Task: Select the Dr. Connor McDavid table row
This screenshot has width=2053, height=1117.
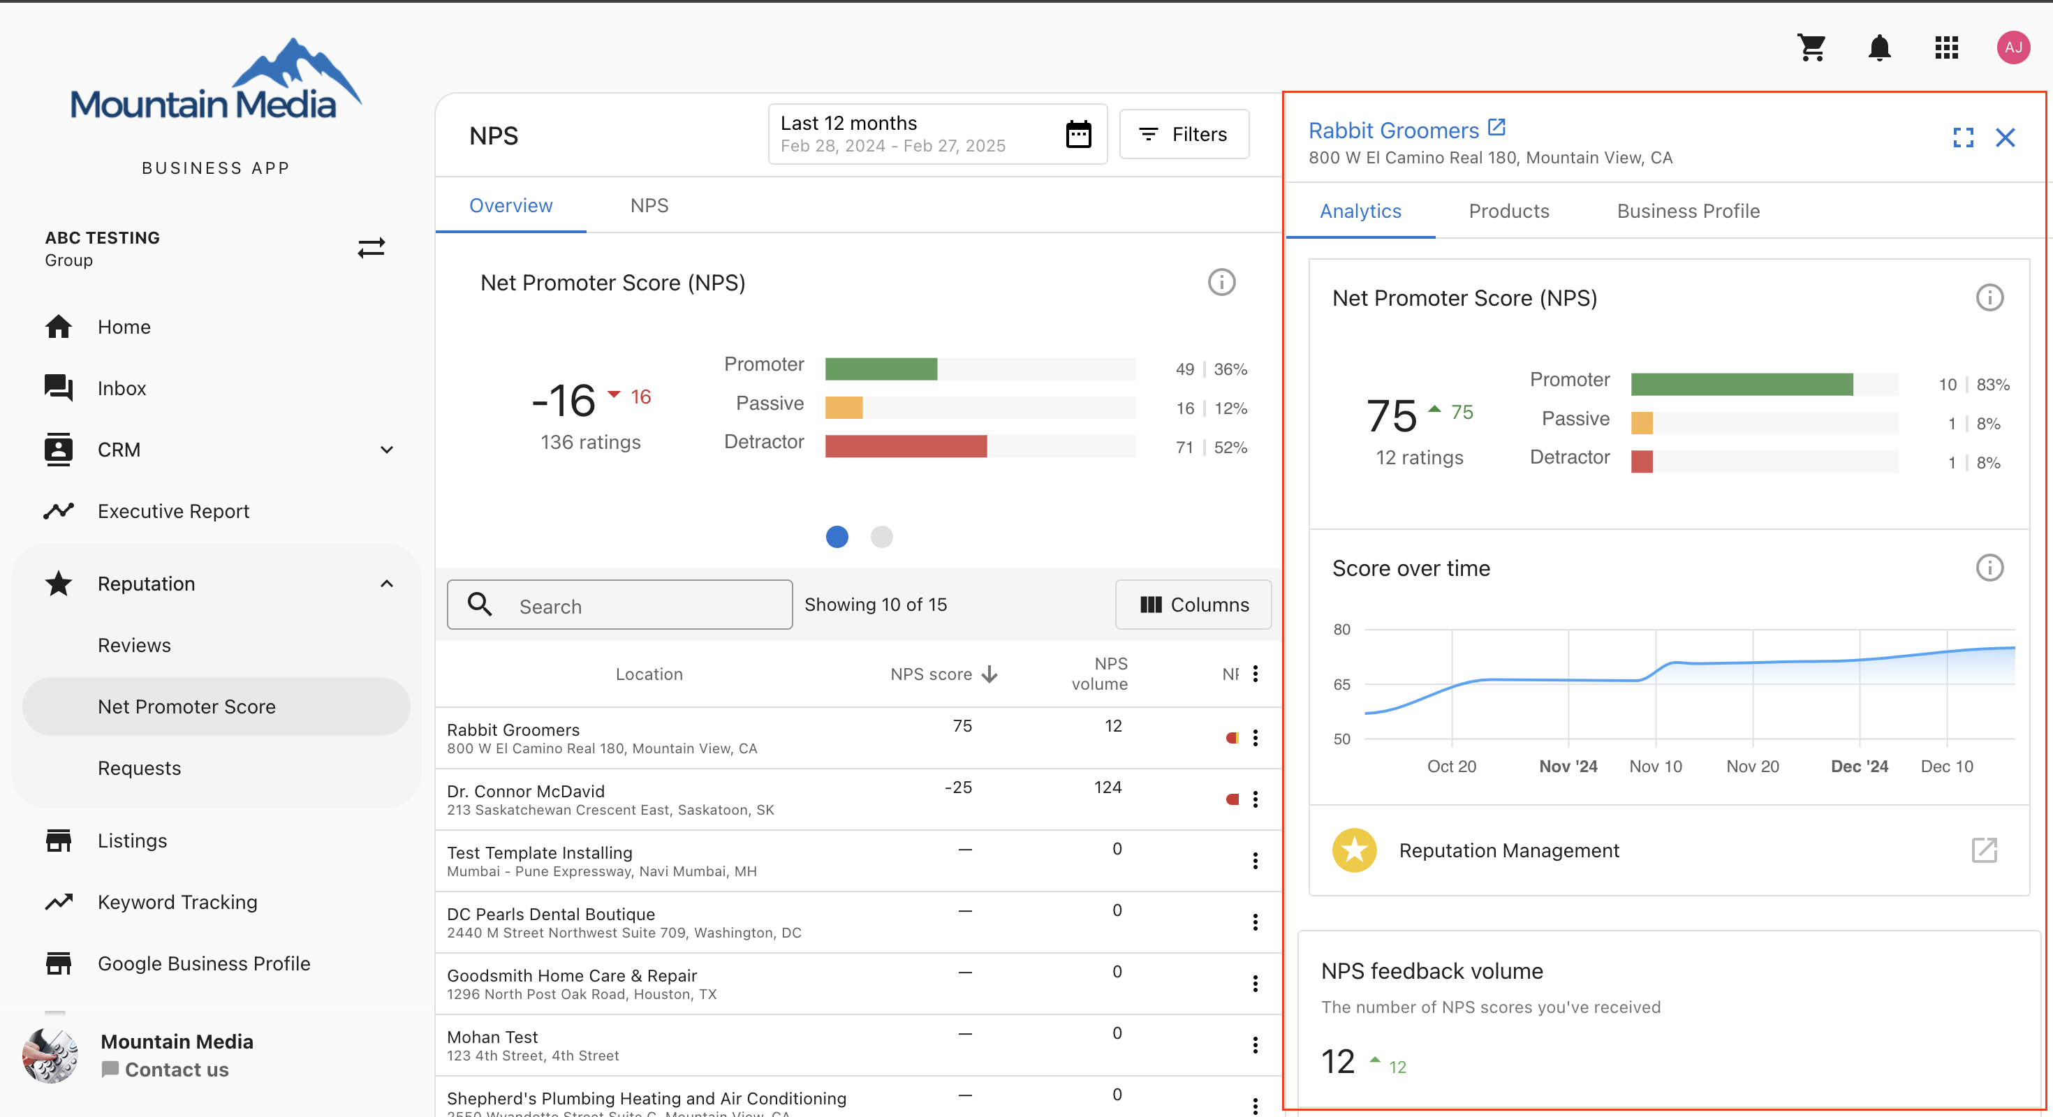Action: (x=858, y=799)
